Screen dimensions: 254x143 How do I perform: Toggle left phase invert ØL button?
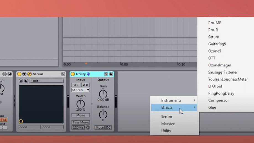[76, 85]
